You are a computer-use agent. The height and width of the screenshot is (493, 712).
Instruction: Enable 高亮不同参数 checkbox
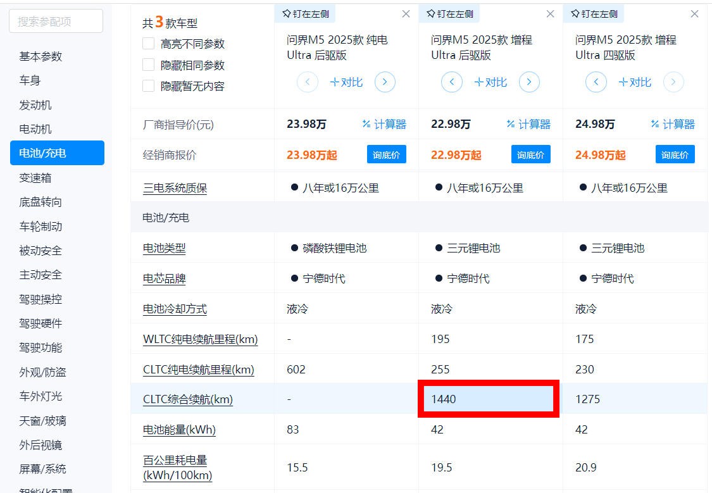pyautogui.click(x=149, y=44)
